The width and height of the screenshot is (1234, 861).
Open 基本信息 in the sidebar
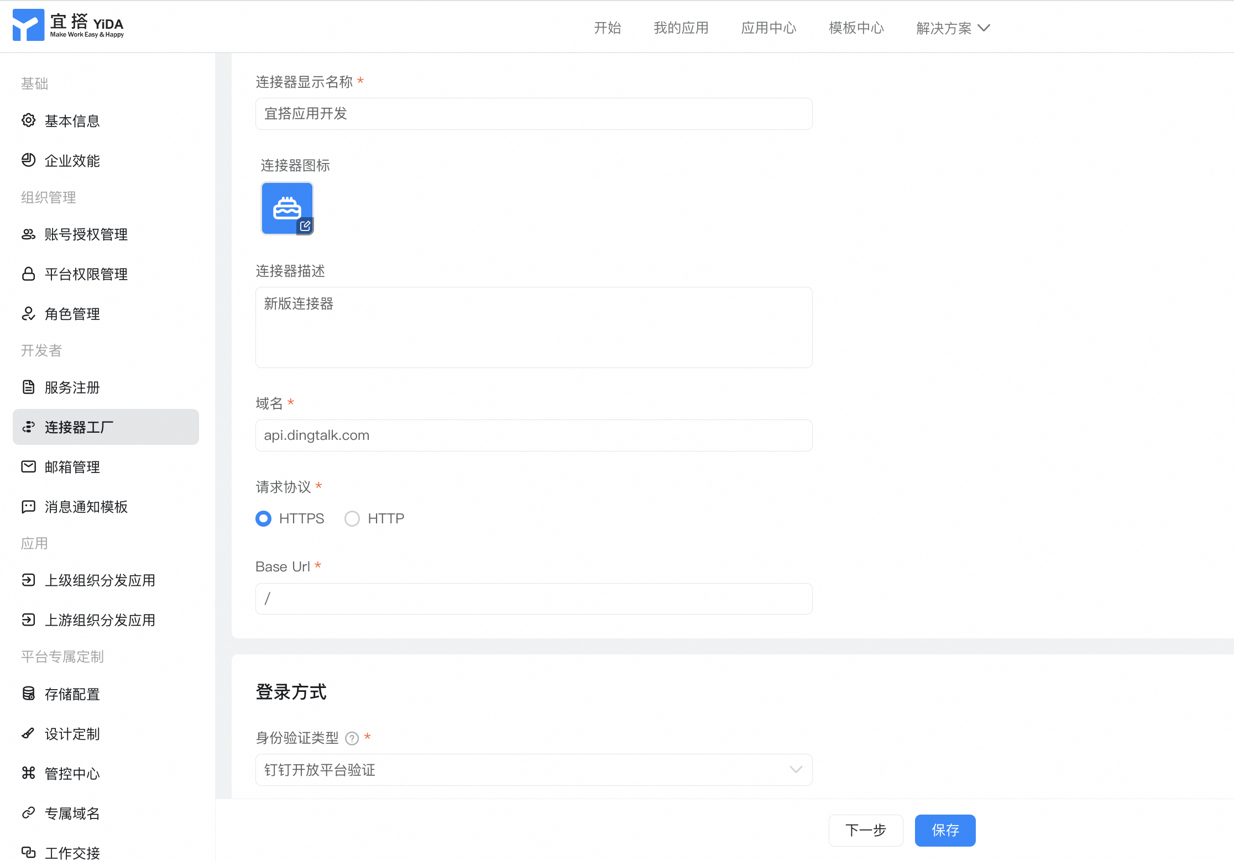(106, 120)
